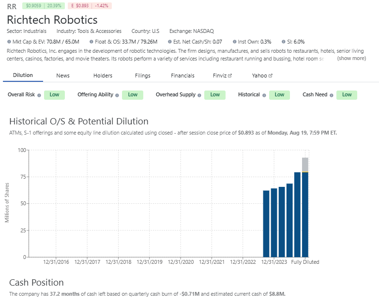Click the Low badge for Overall Risk
This screenshot has width=379, height=304.
54,95
